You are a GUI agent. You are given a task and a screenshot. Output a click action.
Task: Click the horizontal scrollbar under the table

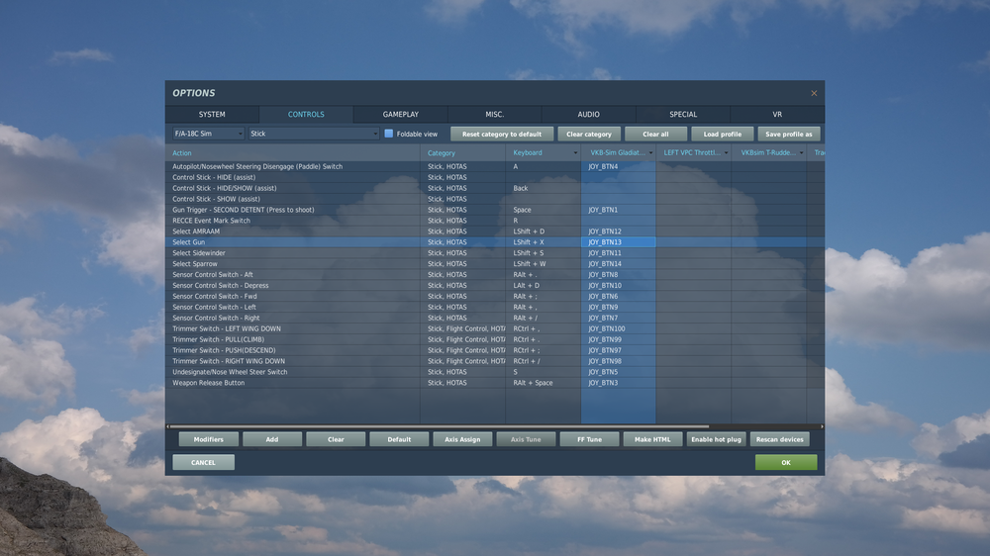tap(440, 426)
